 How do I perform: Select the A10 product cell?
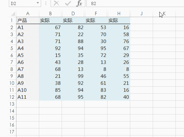tap(28, 90)
